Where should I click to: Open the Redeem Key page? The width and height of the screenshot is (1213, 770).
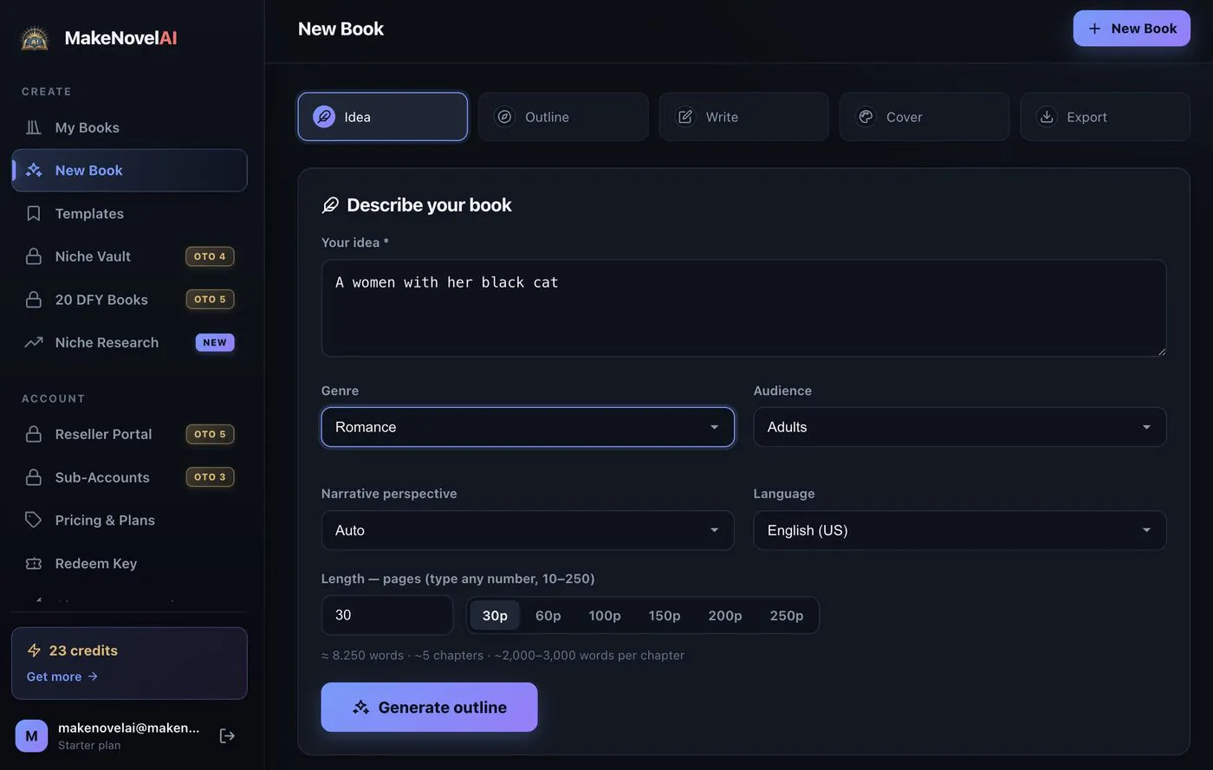click(x=129, y=563)
